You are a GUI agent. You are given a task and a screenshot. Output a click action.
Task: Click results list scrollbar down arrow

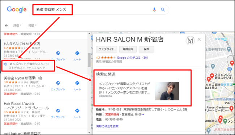[89, 132]
